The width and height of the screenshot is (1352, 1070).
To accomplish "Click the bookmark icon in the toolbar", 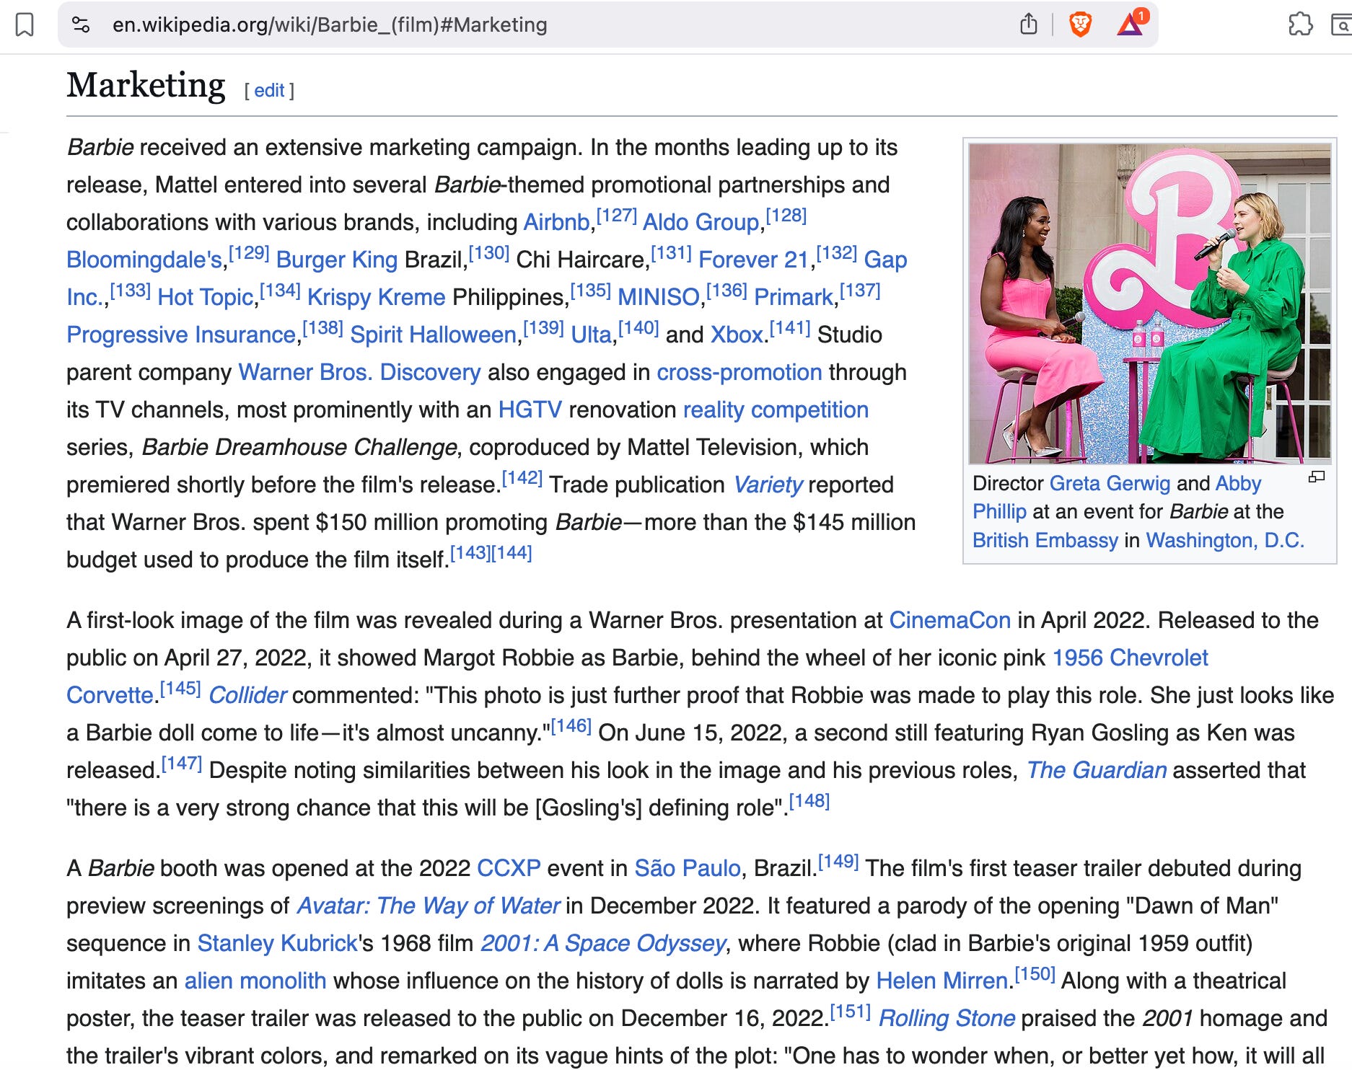I will click(25, 25).
